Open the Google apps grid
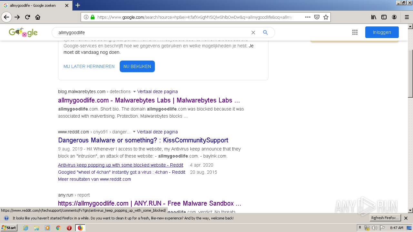413x232 pixels. coord(355,32)
